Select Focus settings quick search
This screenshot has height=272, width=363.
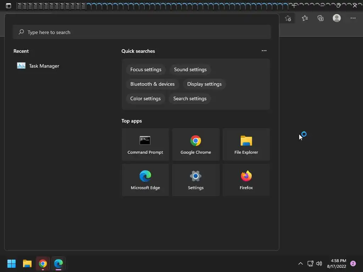(146, 70)
